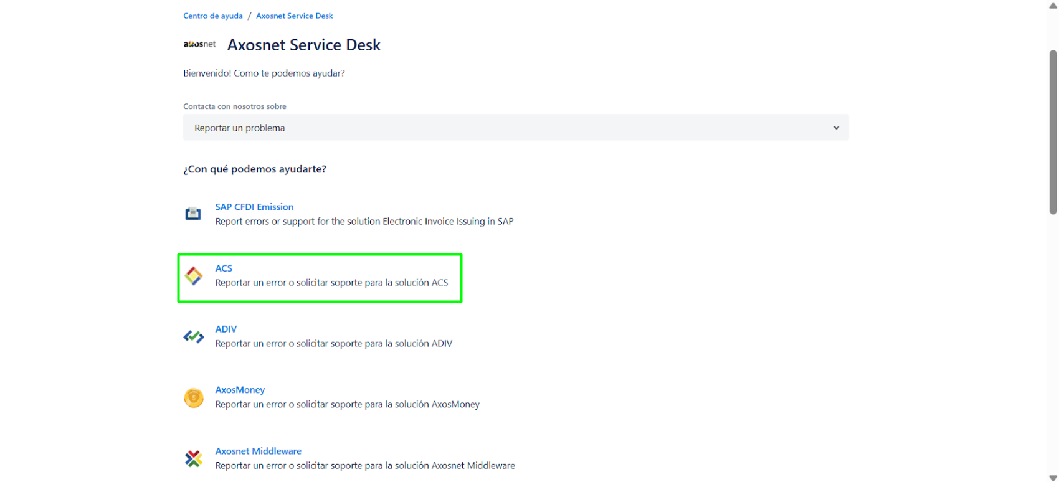Click the SAP CFDI Emission briefcase icon

[193, 214]
